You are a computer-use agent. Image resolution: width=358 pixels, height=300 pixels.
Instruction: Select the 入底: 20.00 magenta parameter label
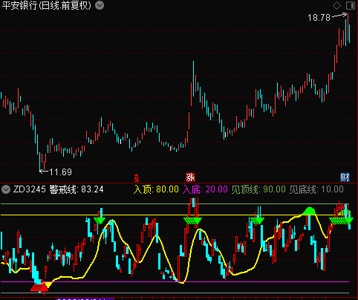(x=205, y=189)
